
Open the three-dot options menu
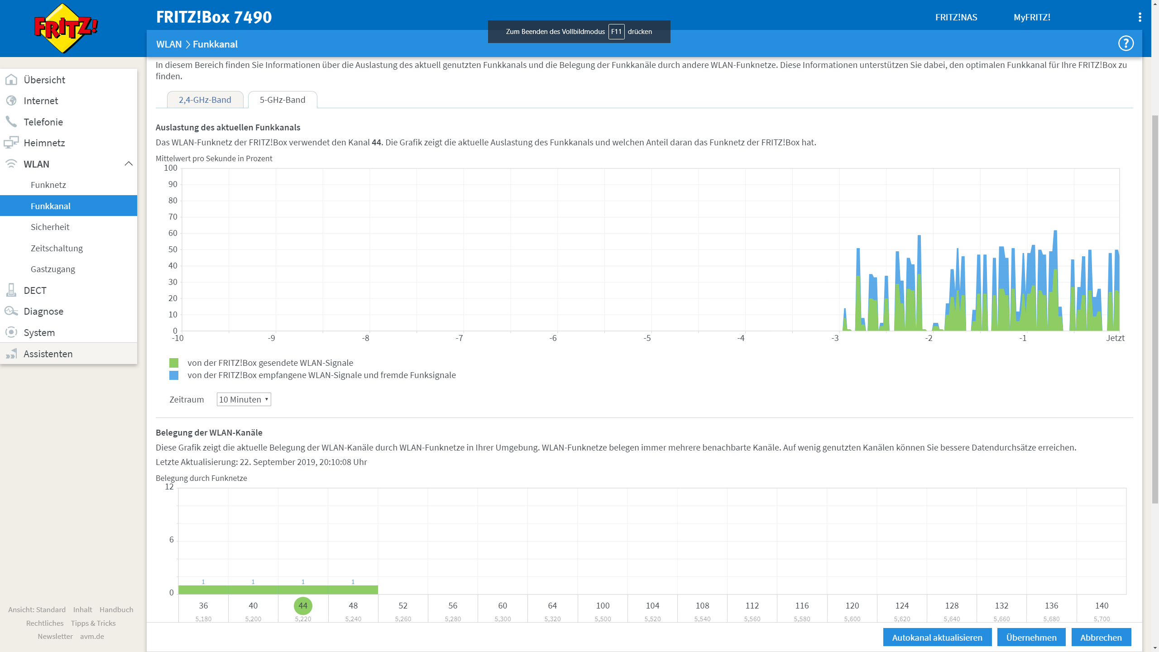click(x=1140, y=17)
